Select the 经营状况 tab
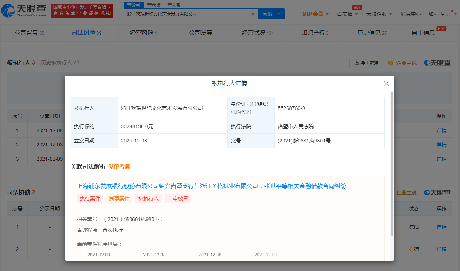Viewport: 460px width, 271px height. click(258, 33)
